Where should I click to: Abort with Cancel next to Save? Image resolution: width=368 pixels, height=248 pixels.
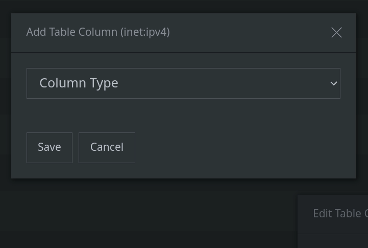pos(107,148)
